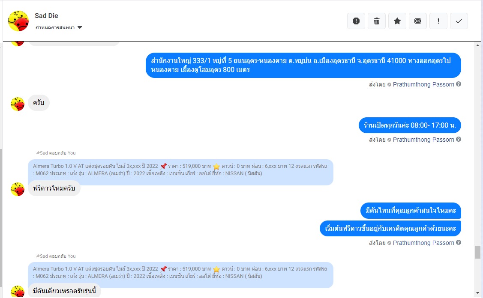Screen dimensions: 483x298
Task: Click Sad Die avatar next to ครับ message
Action: 18,104
